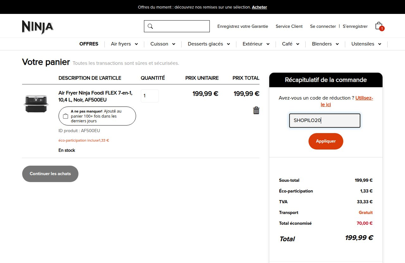The width and height of the screenshot is (405, 263).
Task: Open the Air Fryer Ninja Foodi FLEX title
Action: (96, 96)
